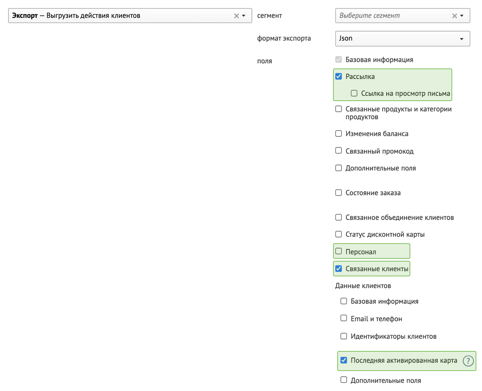Viewport: 482px width, 391px height.
Task: Clear the Экспорт operation selection with the X icon
Action: (x=236, y=16)
